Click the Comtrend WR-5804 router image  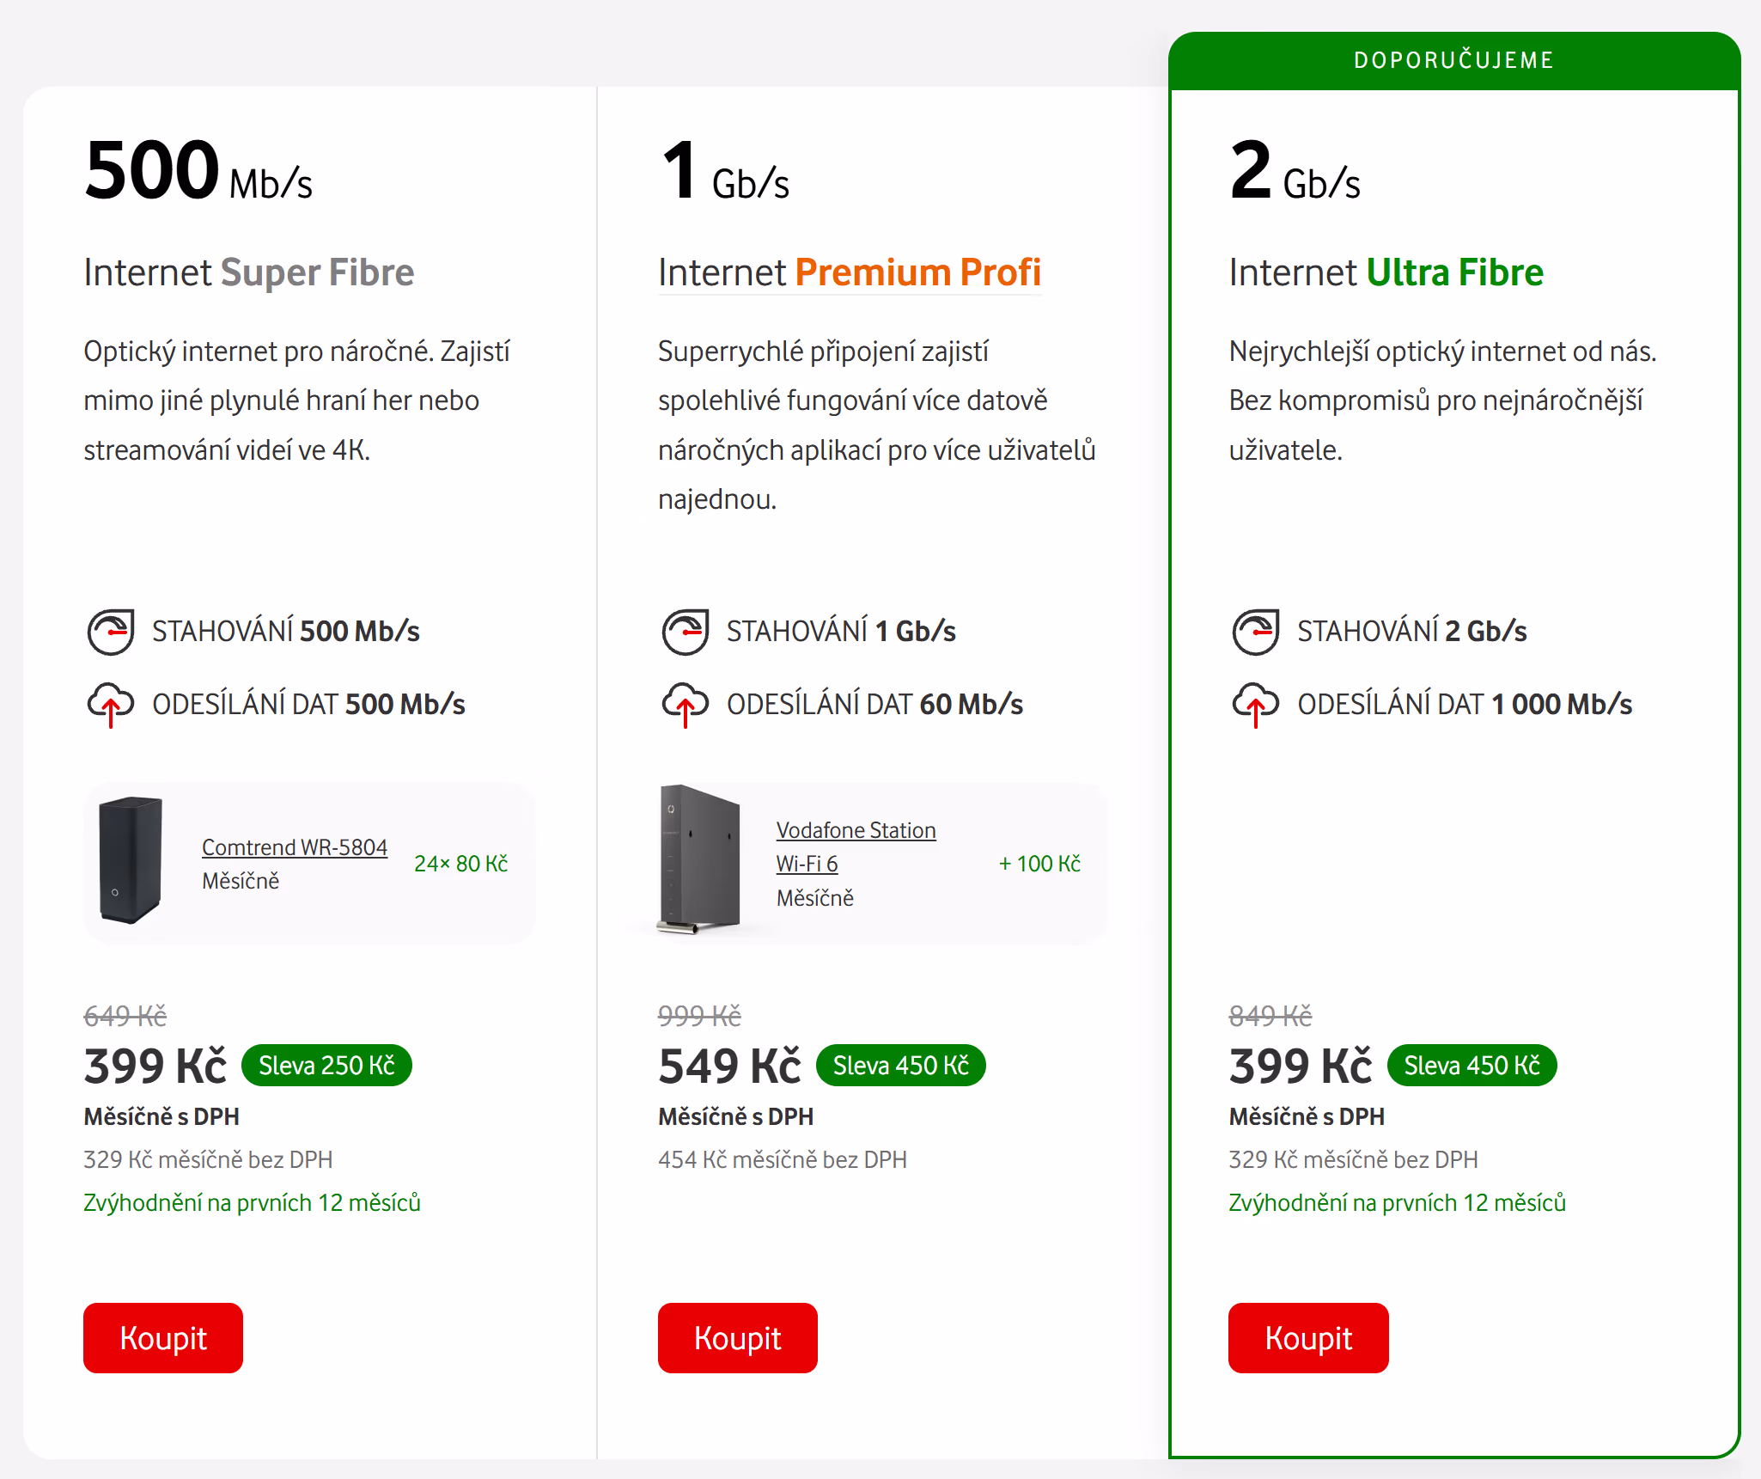point(131,861)
